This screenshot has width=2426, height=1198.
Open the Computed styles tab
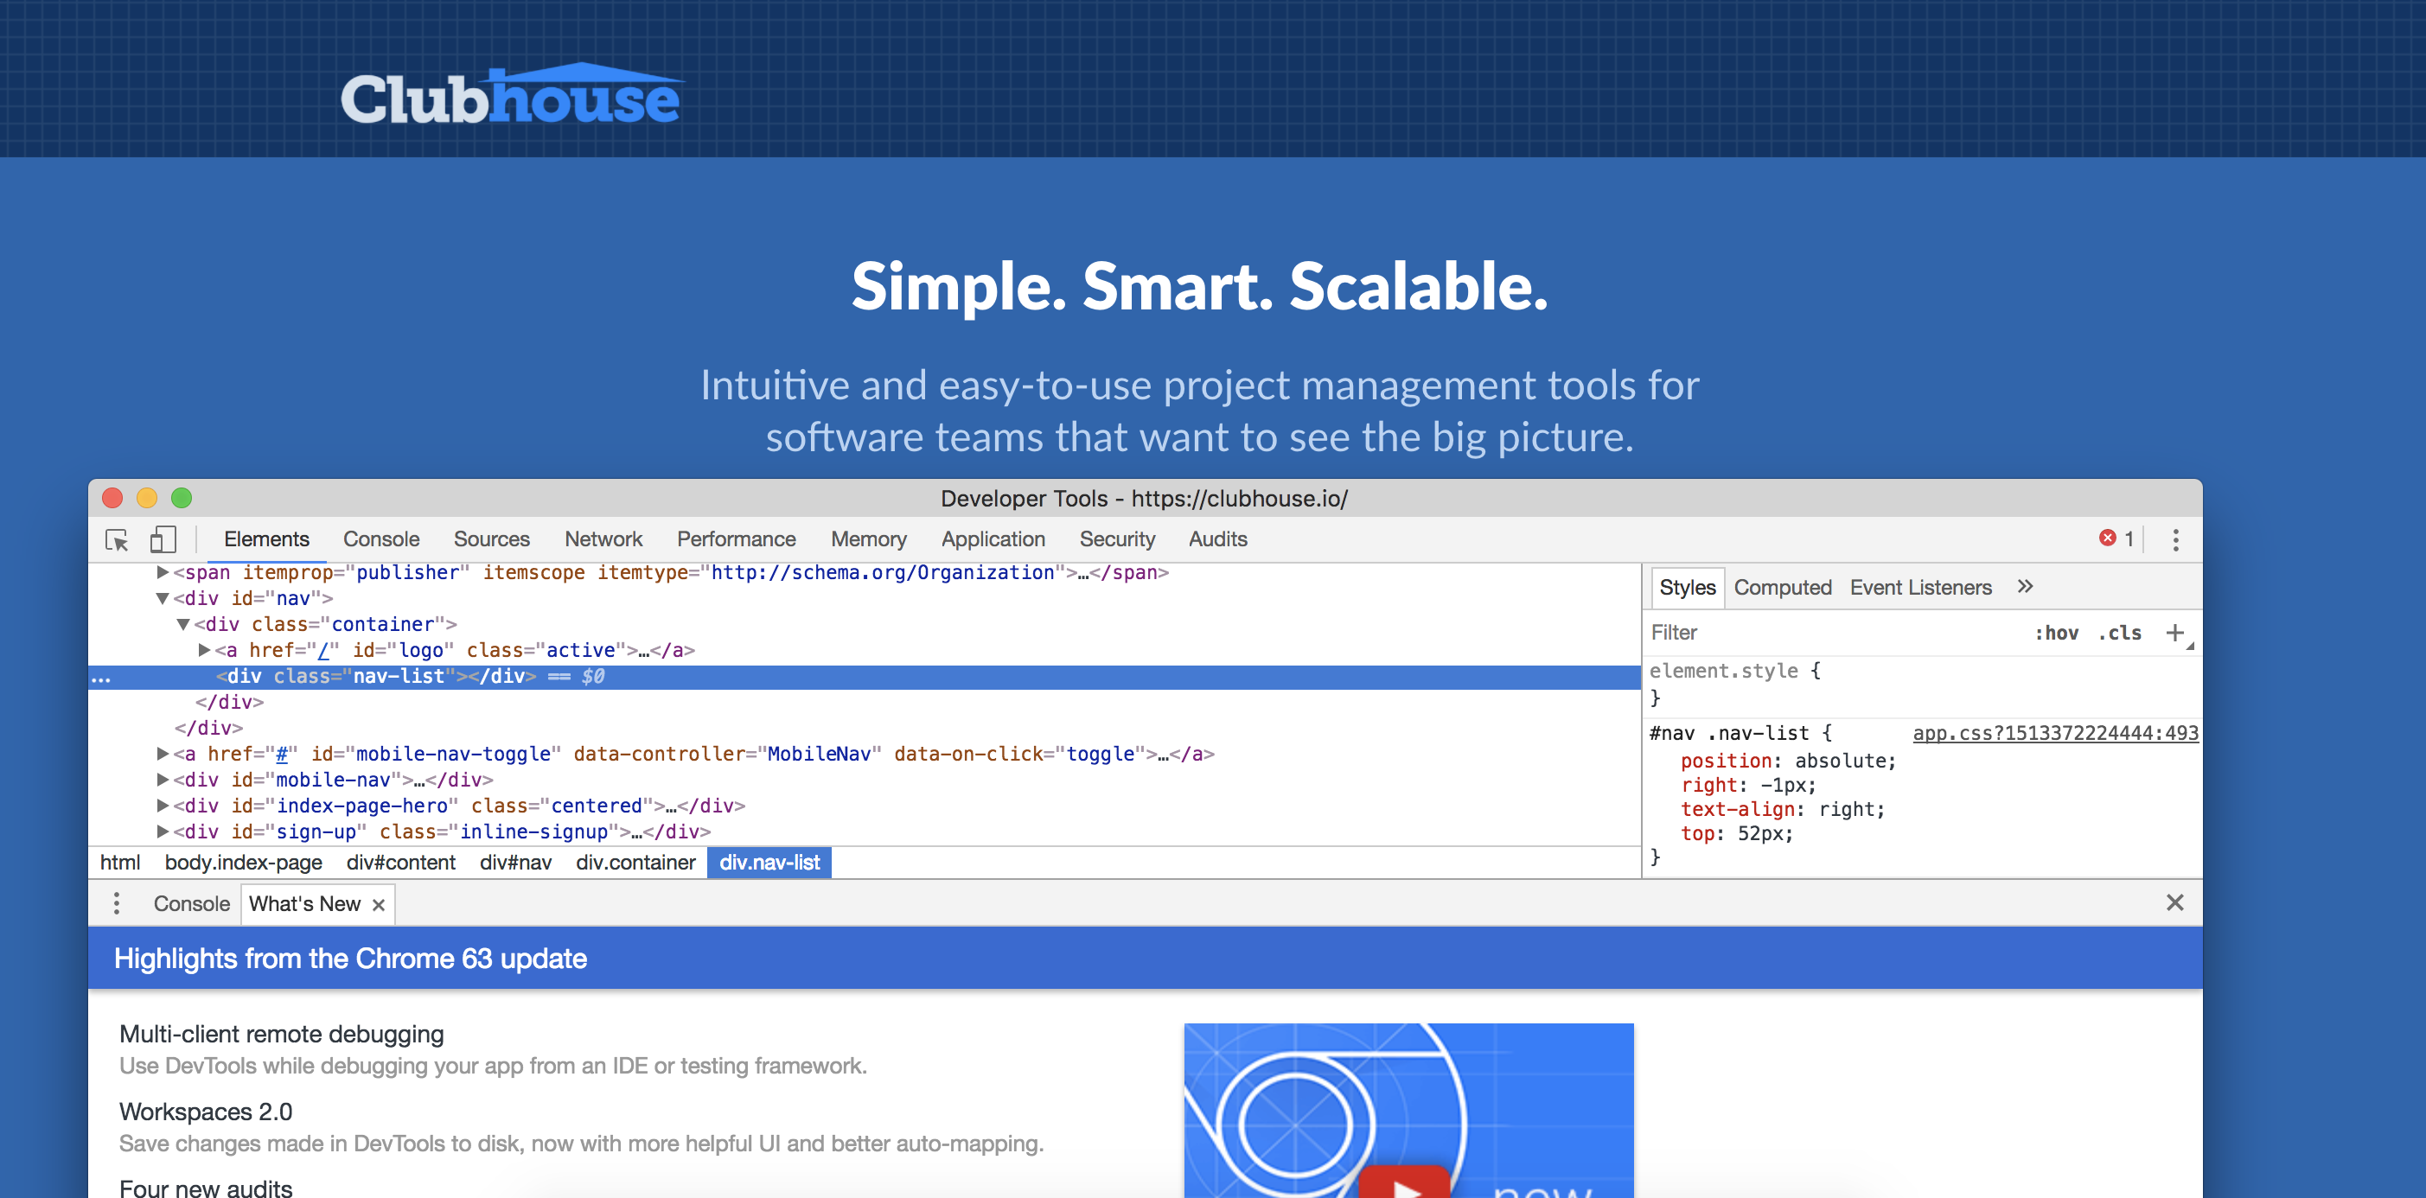pyautogui.click(x=1782, y=588)
